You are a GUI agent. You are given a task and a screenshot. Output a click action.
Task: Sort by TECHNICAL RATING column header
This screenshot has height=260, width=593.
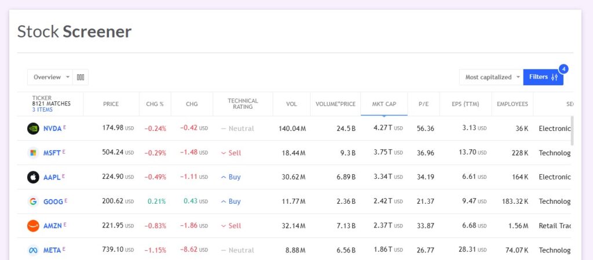[x=243, y=104]
